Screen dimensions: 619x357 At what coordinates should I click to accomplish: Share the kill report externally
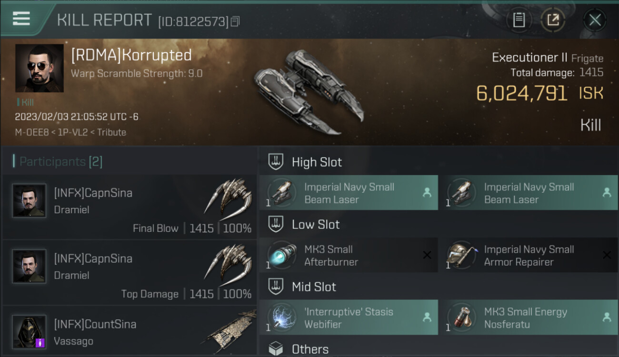tap(553, 20)
